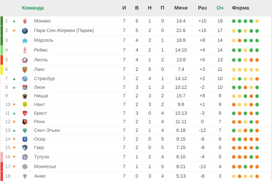Viewport: 272px width, 181px height.
Task: Click the Monaco club crest icon
Action: pos(25,21)
